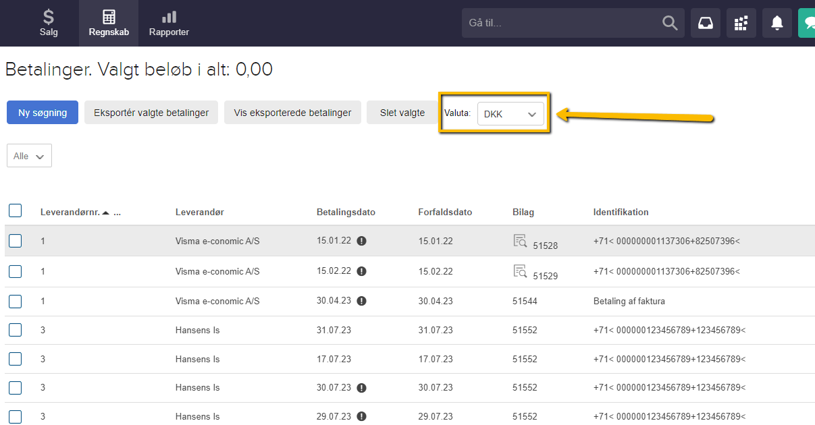This screenshot has width=815, height=425.
Task: Click warning icon beside payment date 15.01.22
Action: tap(362, 241)
